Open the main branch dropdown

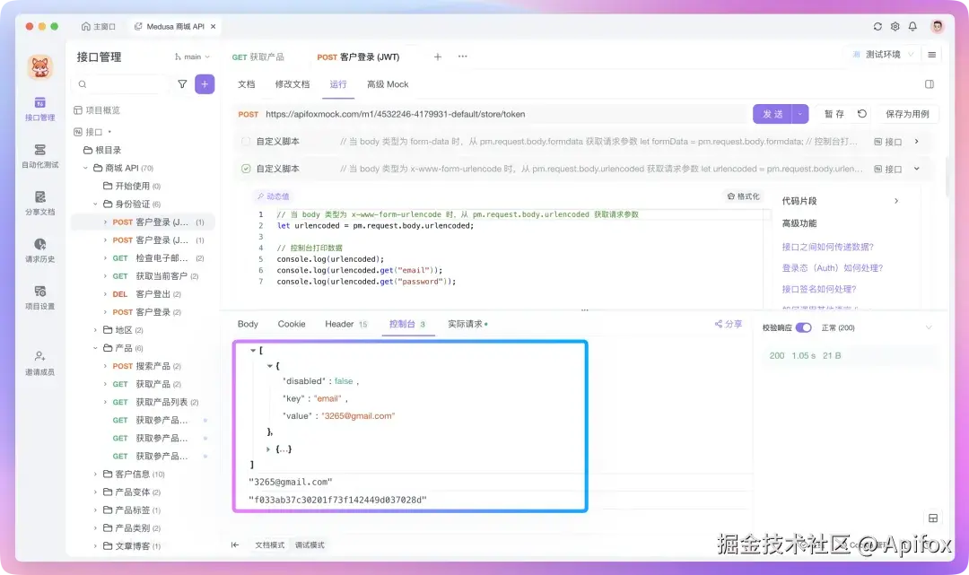click(x=192, y=57)
